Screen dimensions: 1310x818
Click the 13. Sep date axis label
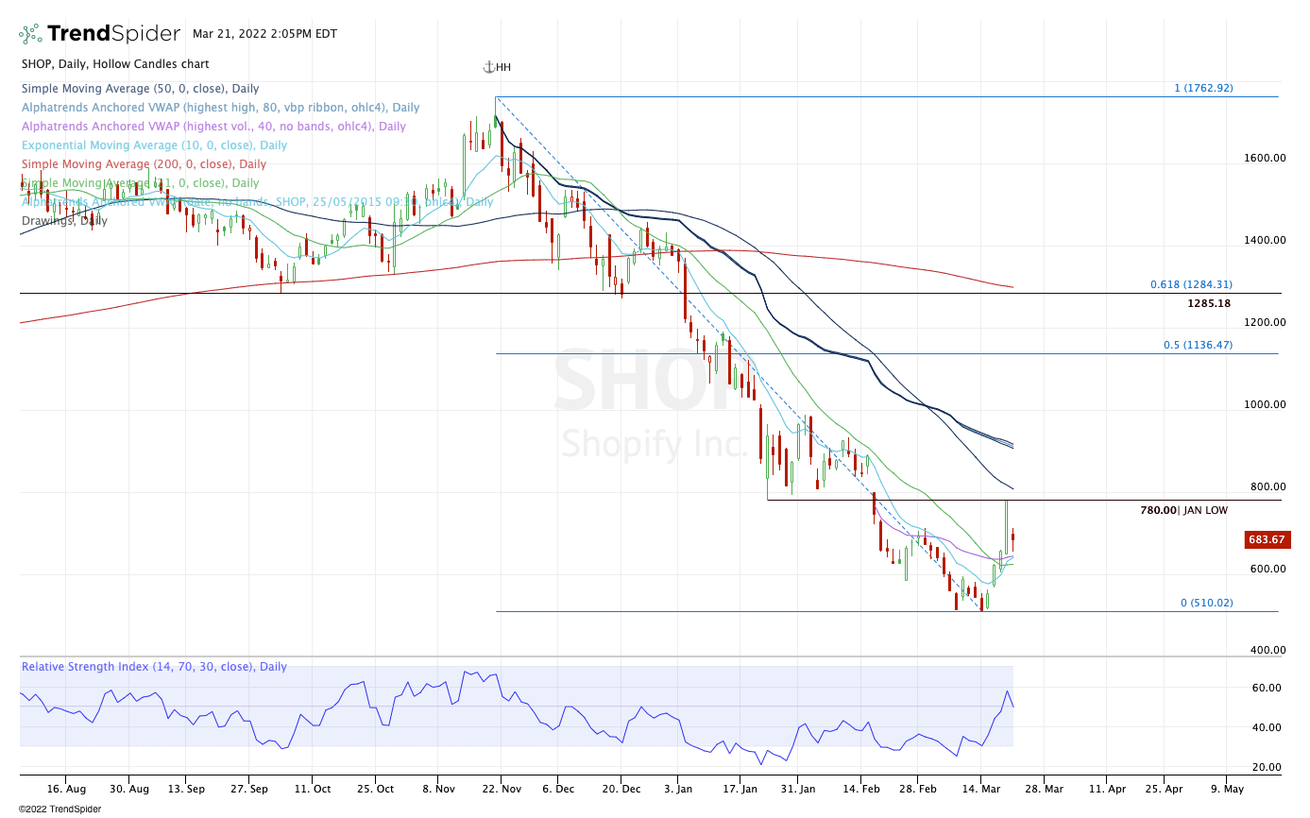(x=186, y=788)
